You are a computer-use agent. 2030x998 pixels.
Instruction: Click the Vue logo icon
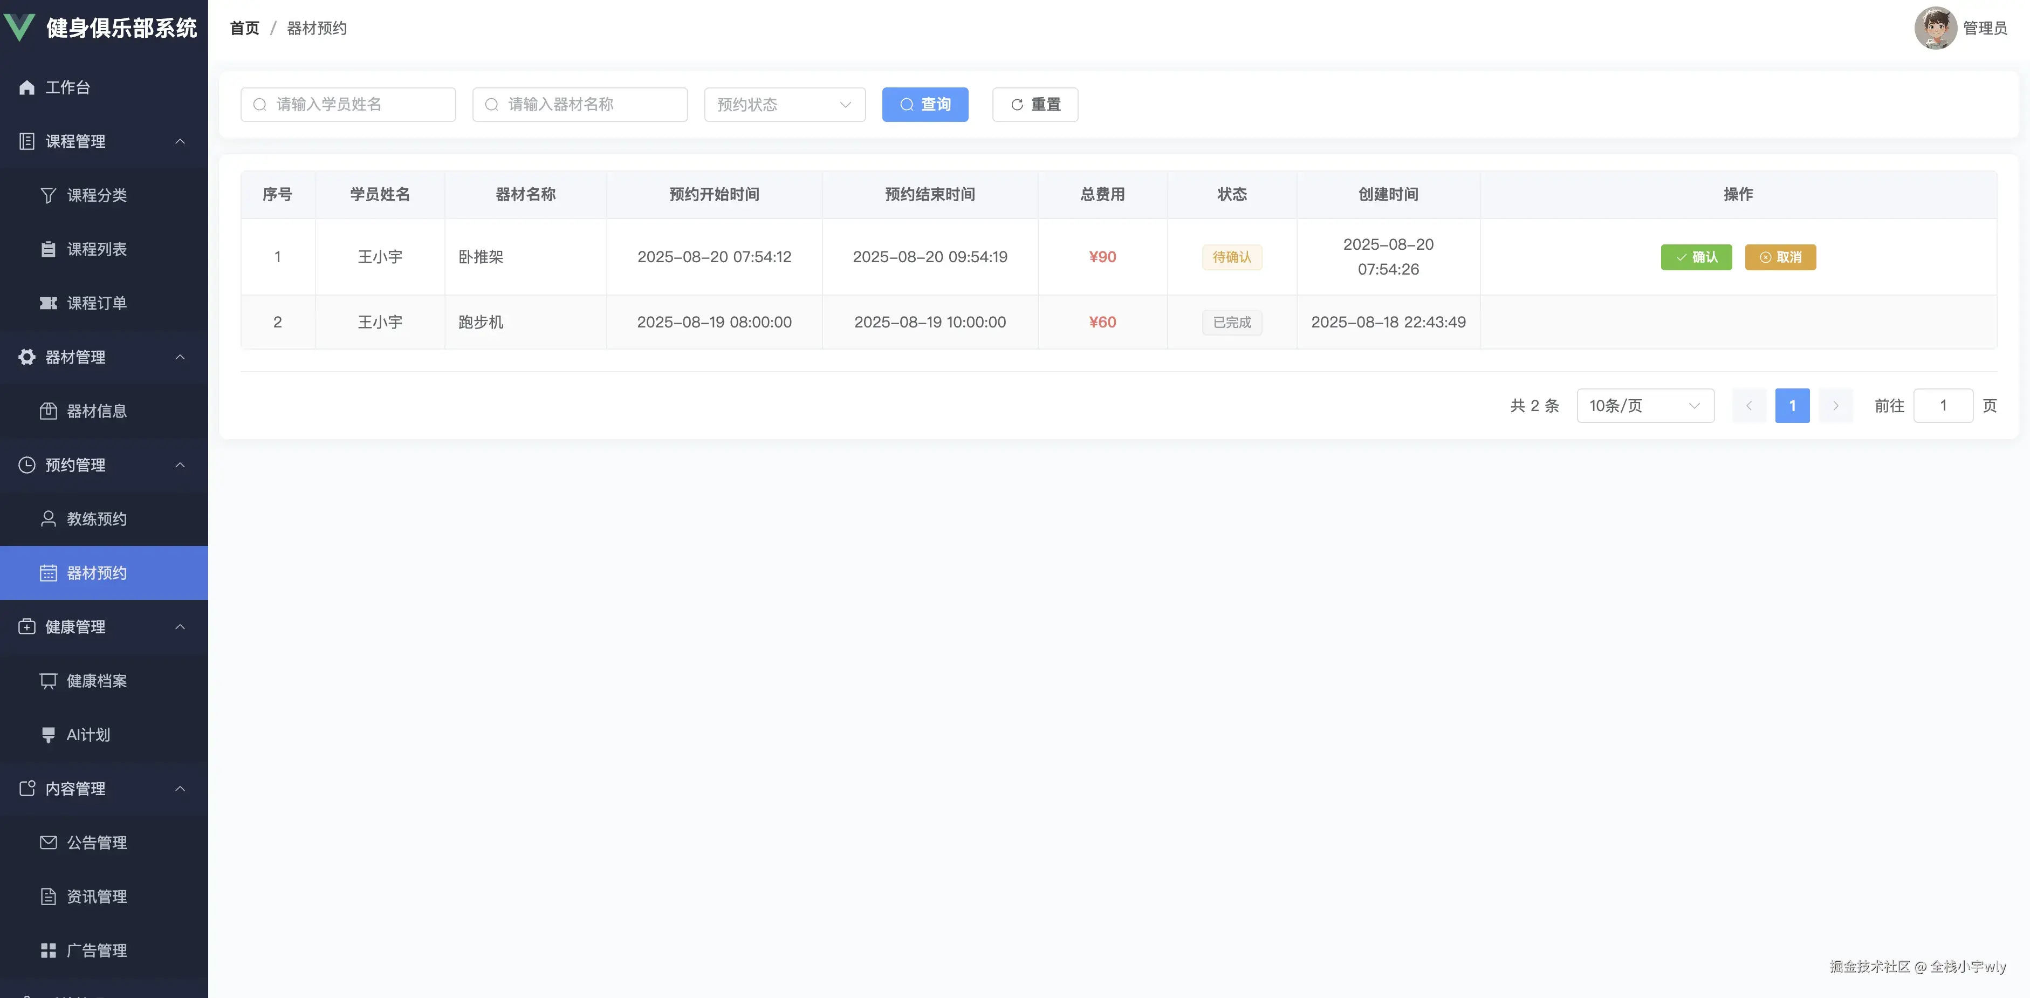pyautogui.click(x=20, y=27)
